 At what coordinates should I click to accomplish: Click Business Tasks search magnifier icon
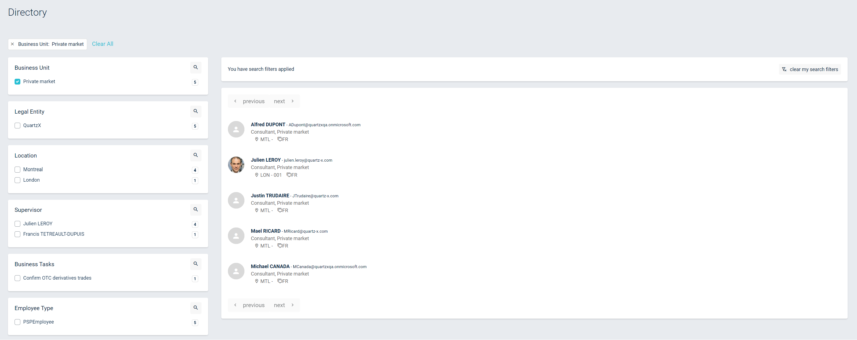tap(195, 264)
